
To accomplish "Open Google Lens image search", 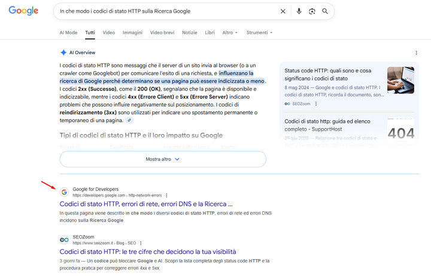I will [312, 11].
